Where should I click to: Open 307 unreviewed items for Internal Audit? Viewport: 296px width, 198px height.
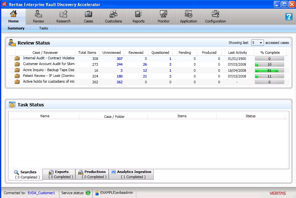[x=120, y=59]
